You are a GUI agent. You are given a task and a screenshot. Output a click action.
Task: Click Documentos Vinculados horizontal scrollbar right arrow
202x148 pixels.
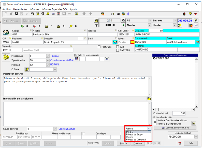coord(193,110)
